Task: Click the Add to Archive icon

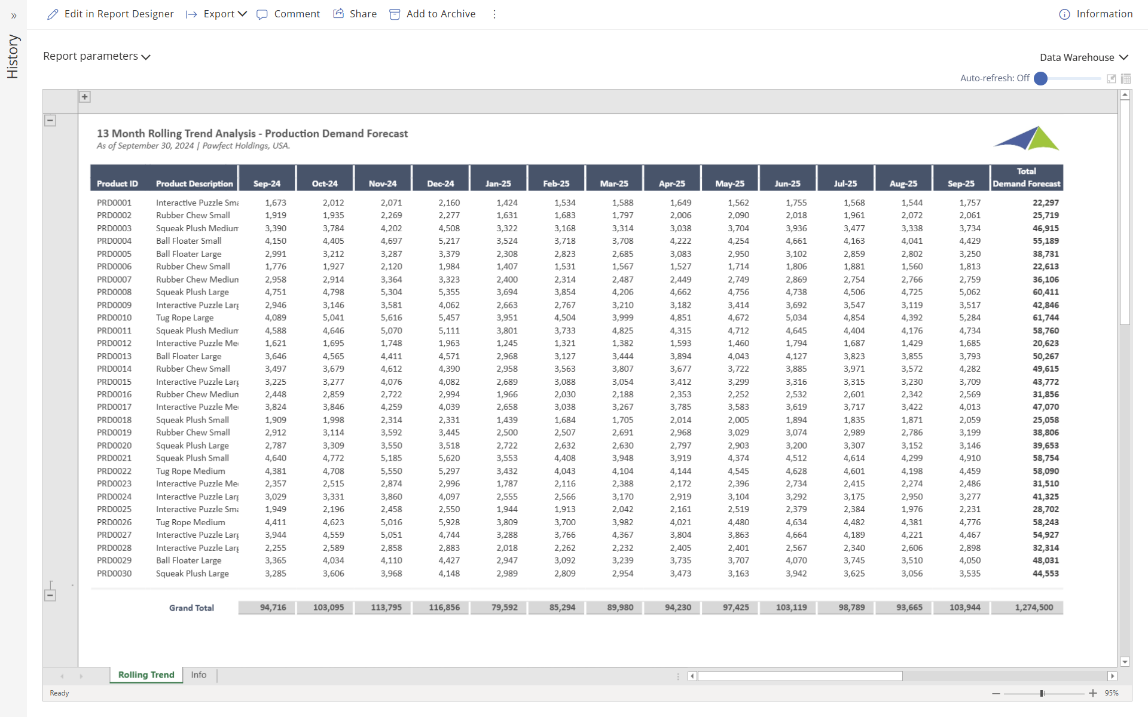Action: coord(395,14)
